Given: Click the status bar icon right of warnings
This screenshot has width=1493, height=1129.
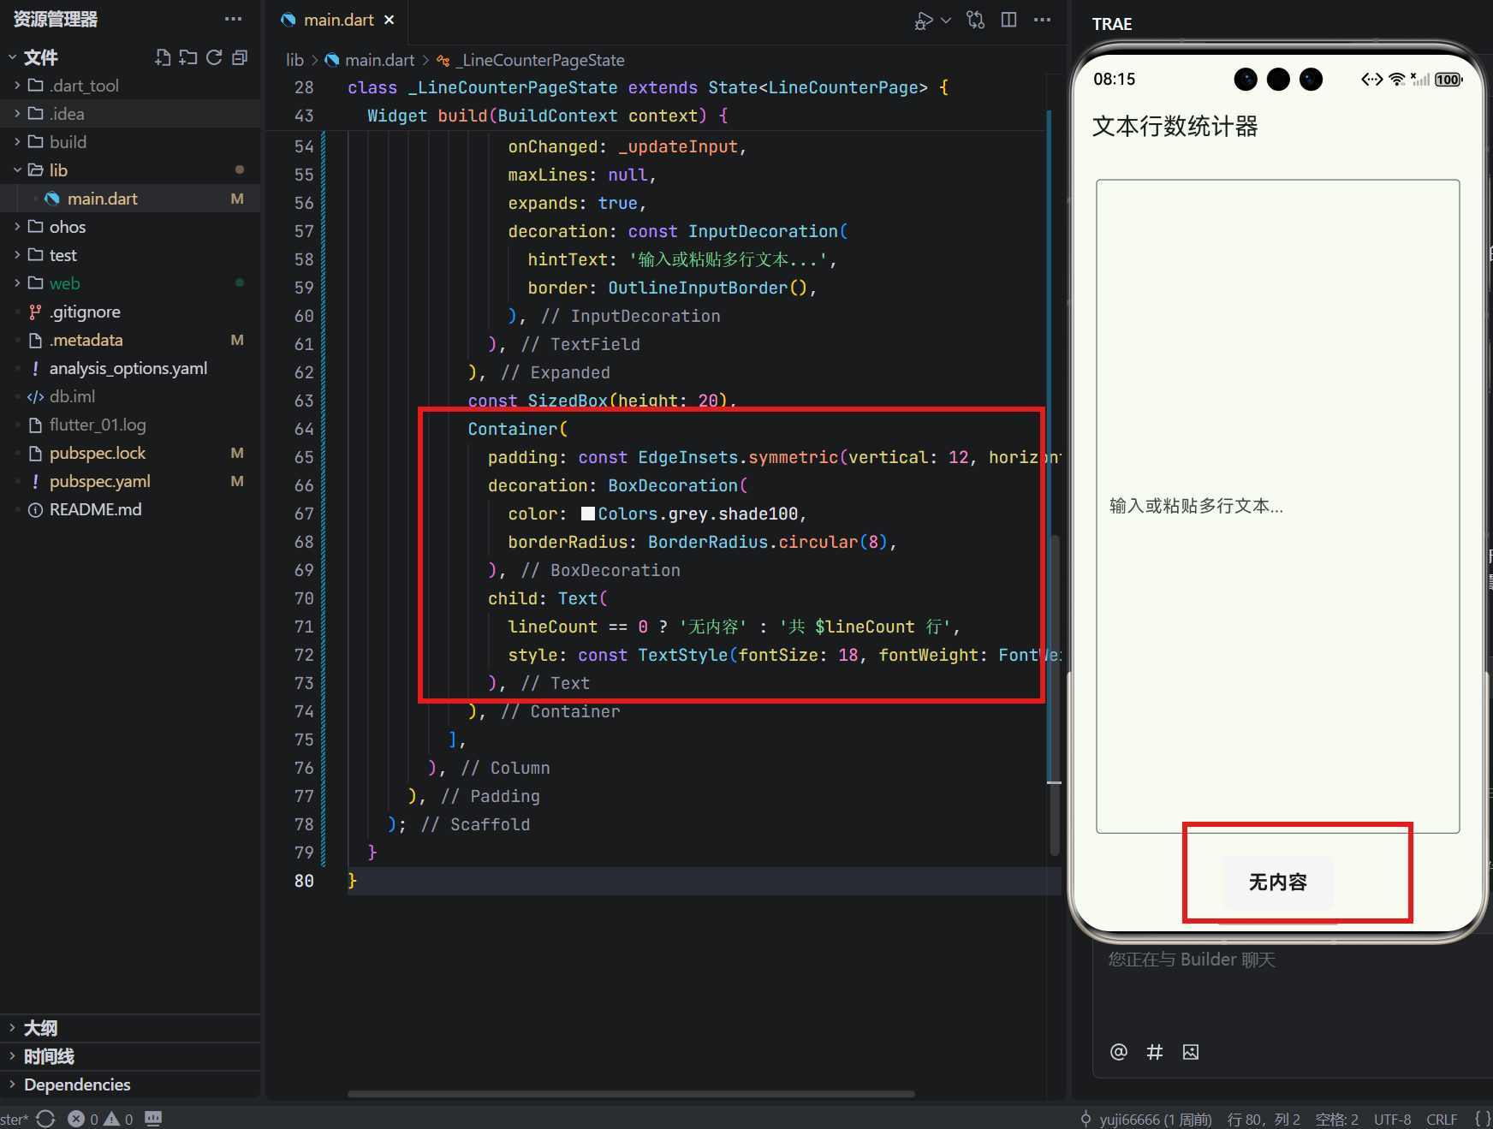Looking at the screenshot, I should (153, 1118).
